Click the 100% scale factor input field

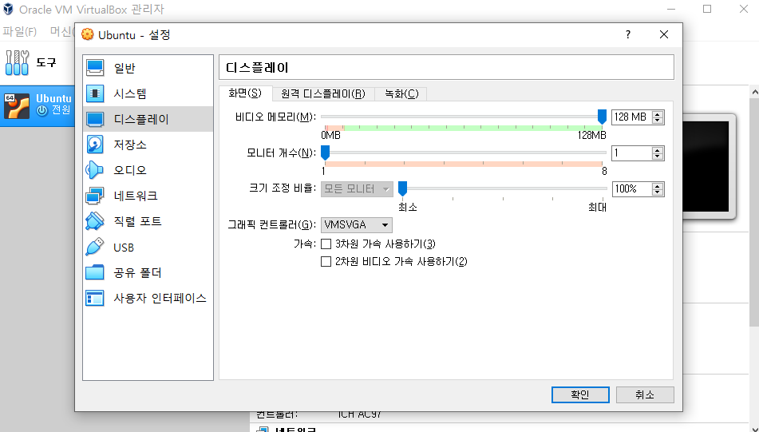(631, 189)
